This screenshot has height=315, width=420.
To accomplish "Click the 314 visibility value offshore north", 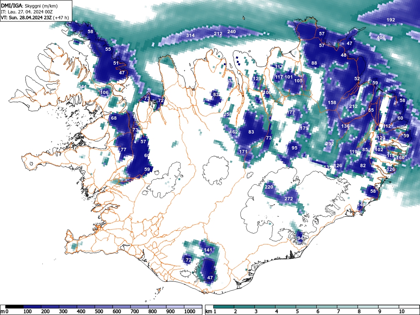I will [x=190, y=35].
